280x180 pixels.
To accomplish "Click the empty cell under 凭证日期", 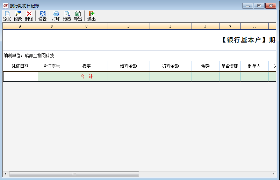I will 20,77.
